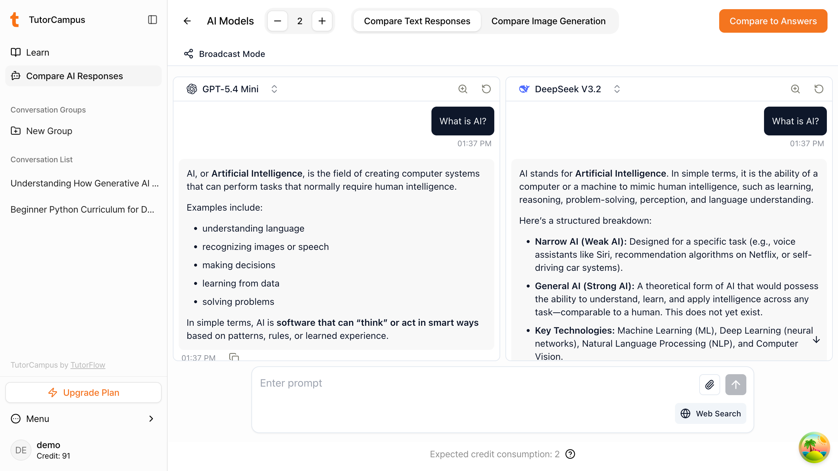Click the Menu ellipsis circle icon
The image size is (838, 471).
point(16,419)
